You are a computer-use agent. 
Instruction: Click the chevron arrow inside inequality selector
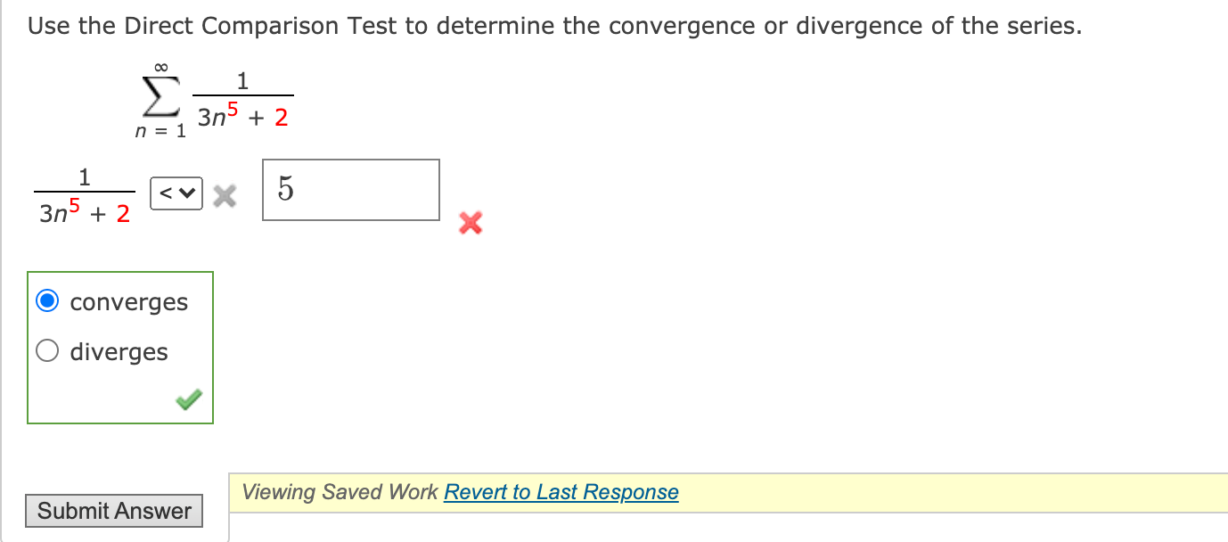tap(186, 193)
